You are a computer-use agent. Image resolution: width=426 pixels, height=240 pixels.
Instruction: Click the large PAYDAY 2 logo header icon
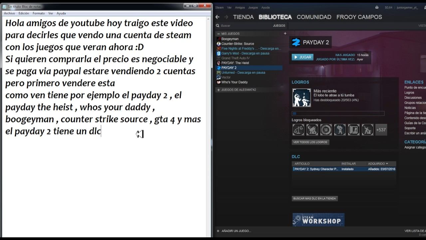coord(296,42)
